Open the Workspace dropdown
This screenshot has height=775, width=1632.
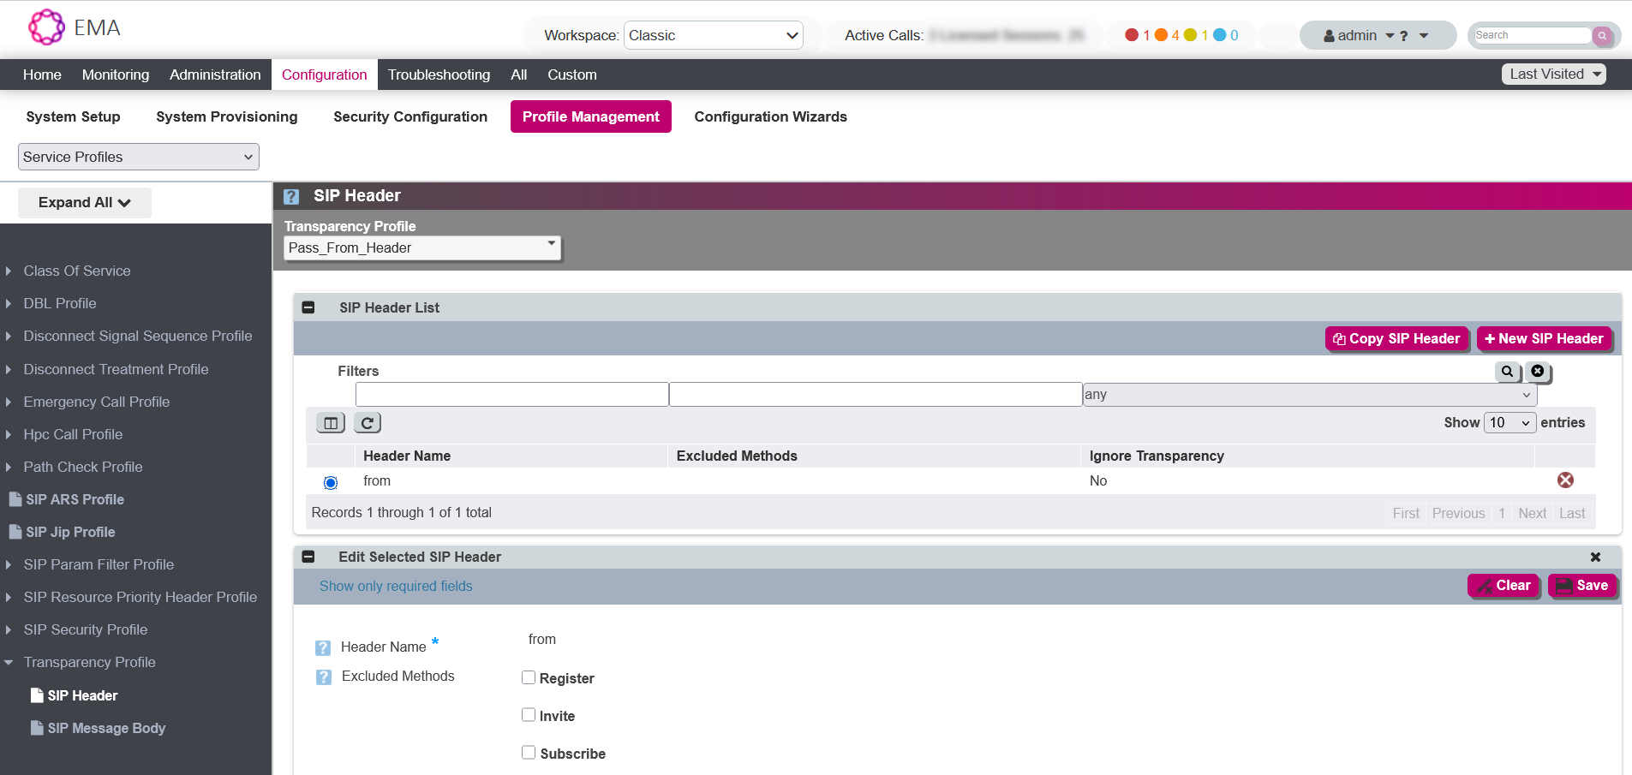713,35
